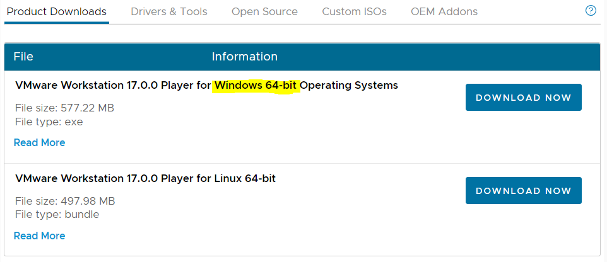
Task: Download Now for Linux 64-bit Player
Action: click(523, 190)
